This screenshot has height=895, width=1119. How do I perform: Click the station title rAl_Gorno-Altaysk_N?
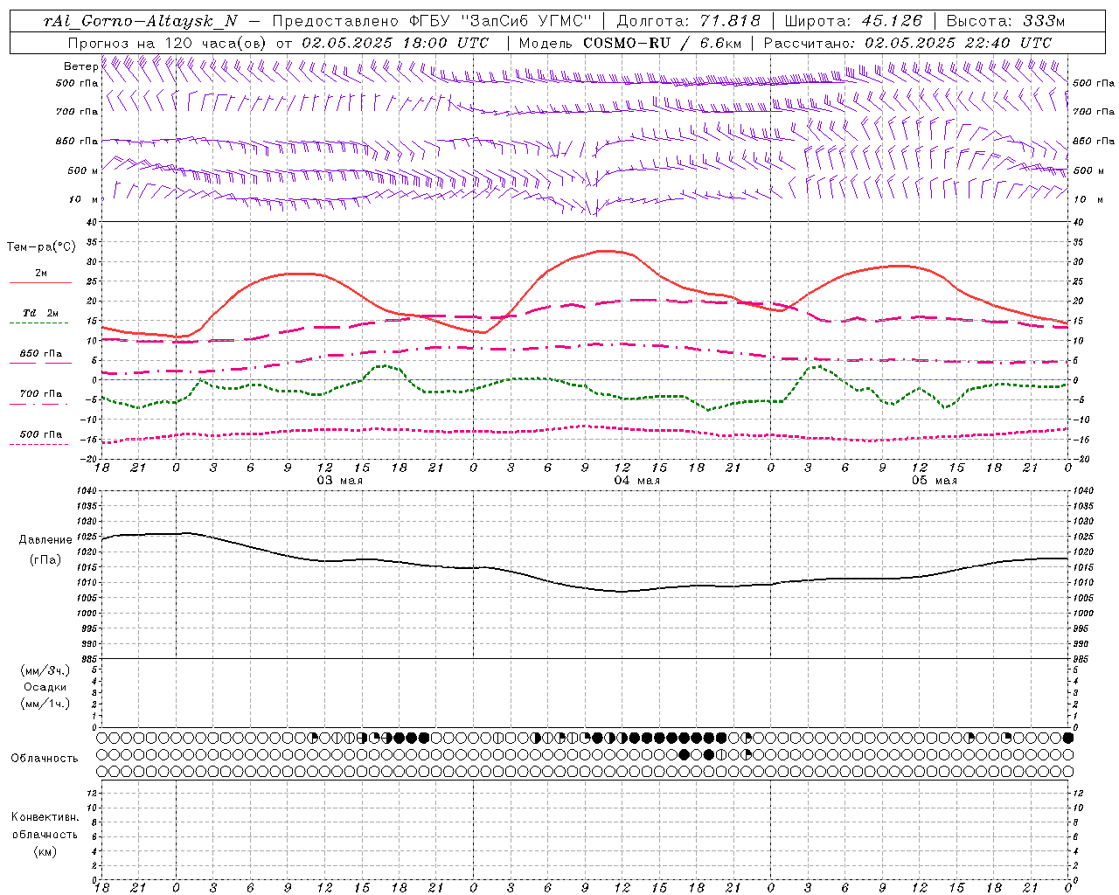(141, 21)
